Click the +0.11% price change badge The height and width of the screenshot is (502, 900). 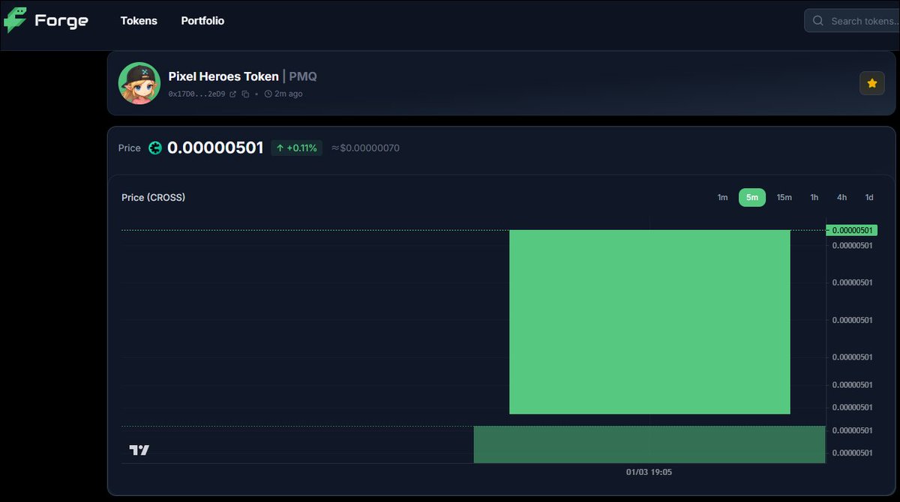[x=296, y=148]
